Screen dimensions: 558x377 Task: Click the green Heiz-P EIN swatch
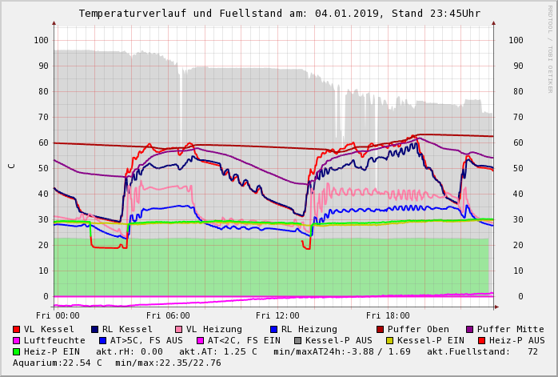pyautogui.click(x=16, y=351)
